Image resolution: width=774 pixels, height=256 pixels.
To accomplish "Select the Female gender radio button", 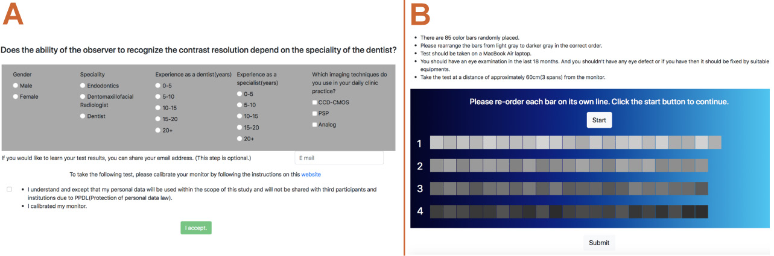I will [x=16, y=96].
